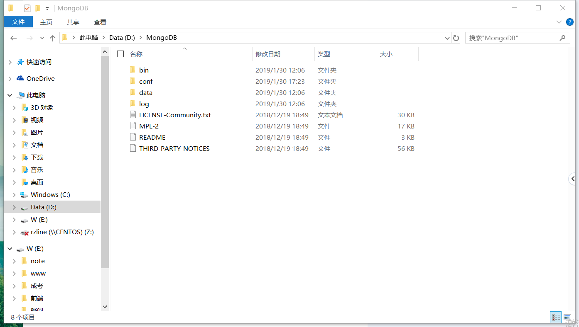Select 前端 folder in navigation tree

coord(37,298)
